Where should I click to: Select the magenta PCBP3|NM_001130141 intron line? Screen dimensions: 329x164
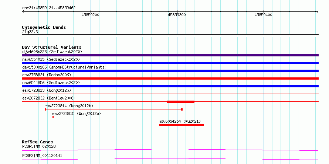(170, 159)
